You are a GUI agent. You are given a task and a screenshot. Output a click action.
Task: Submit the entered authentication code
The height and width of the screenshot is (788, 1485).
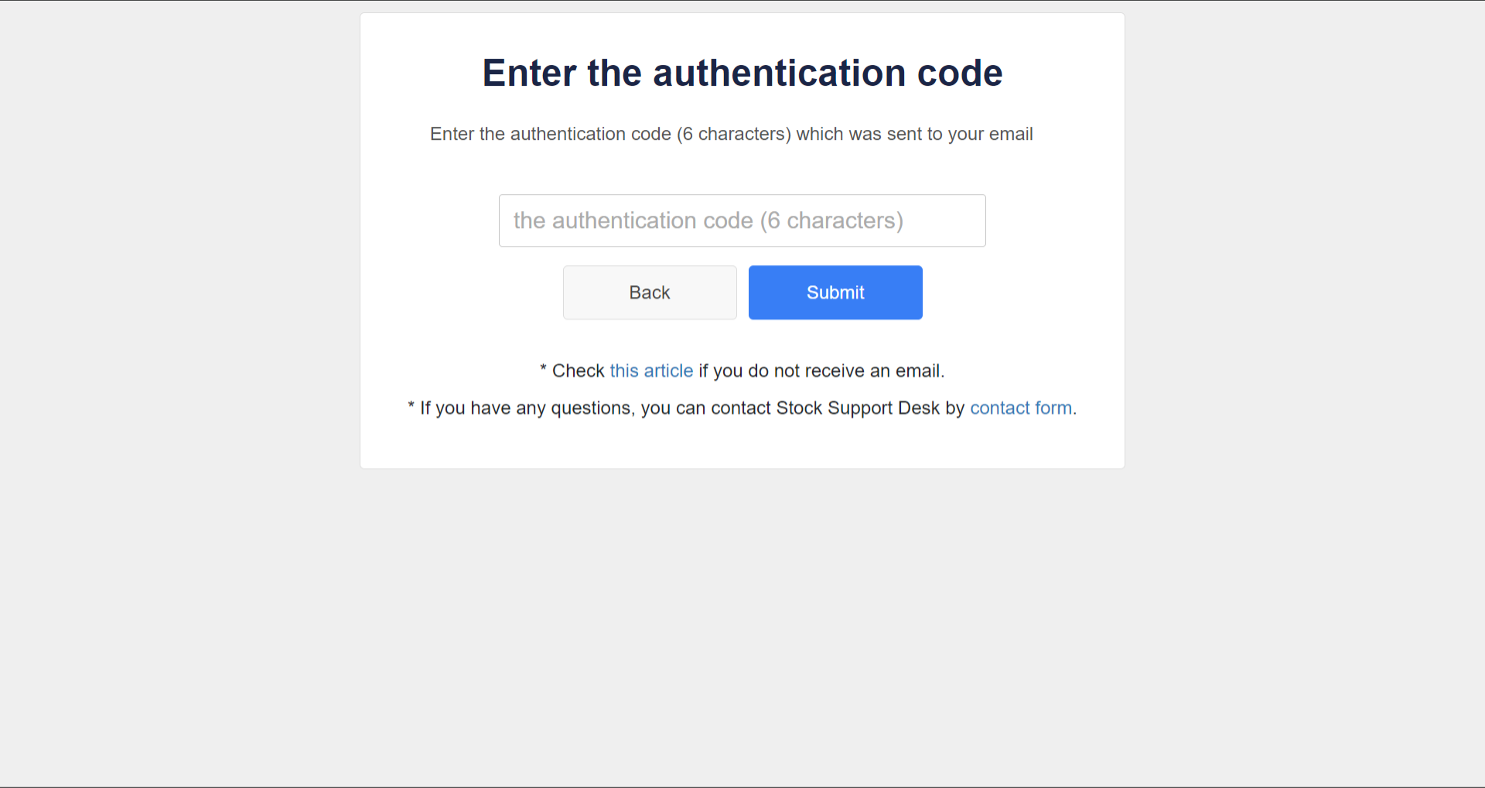pos(835,292)
